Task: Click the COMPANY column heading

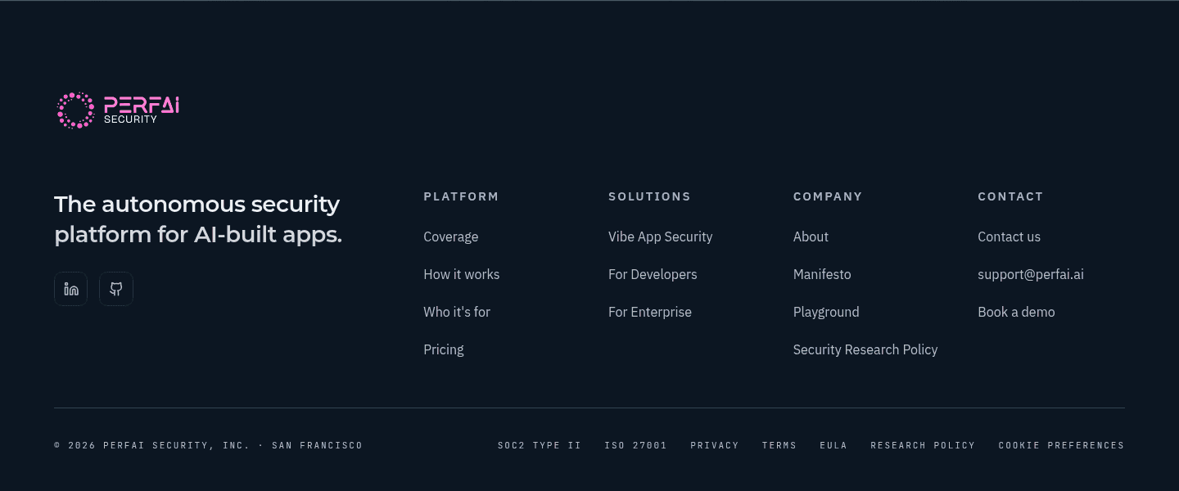Action: 828,196
